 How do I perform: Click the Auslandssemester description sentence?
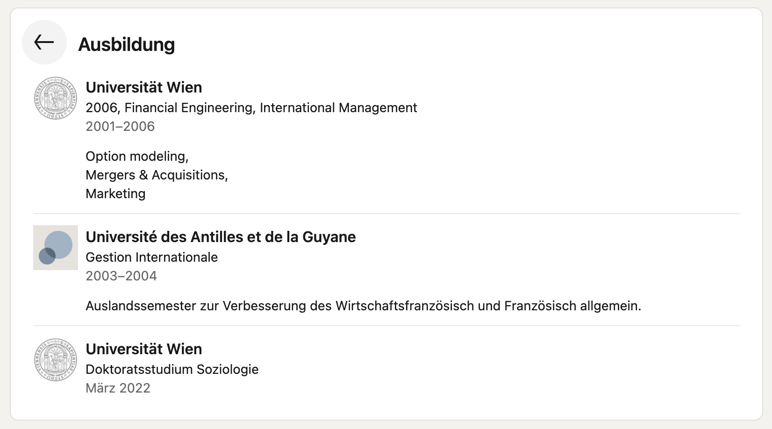364,306
